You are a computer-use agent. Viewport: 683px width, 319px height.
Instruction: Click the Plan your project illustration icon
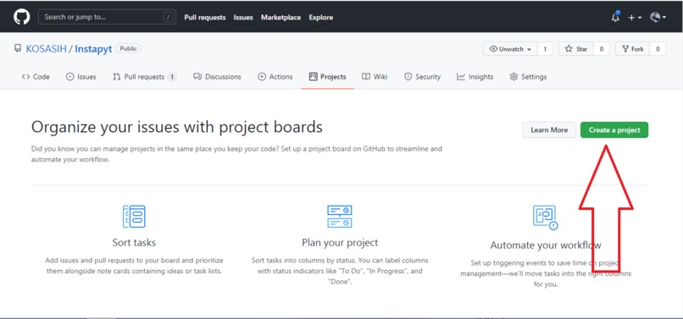pyautogui.click(x=340, y=217)
